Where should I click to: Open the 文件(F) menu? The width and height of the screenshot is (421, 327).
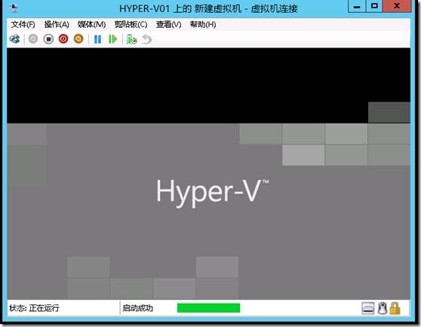coord(23,25)
